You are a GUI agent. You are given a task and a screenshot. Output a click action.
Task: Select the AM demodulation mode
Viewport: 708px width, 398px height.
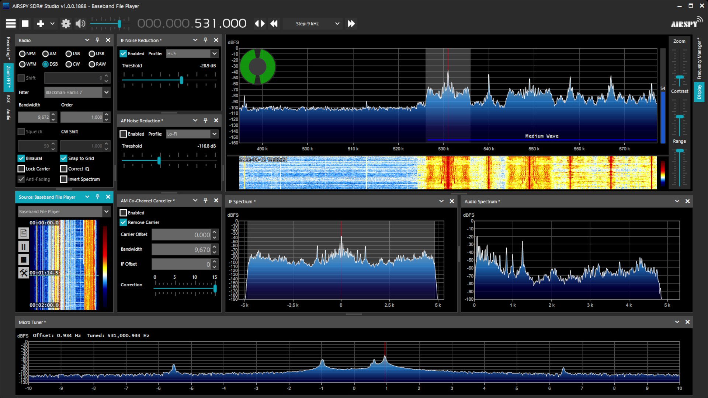click(46, 54)
